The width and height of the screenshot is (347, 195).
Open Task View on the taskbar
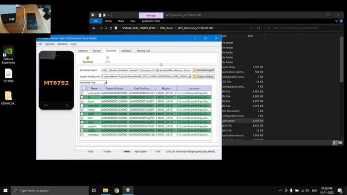94,190
